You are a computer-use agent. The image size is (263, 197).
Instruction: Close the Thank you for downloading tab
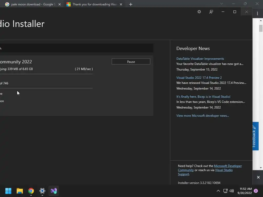point(121,4)
